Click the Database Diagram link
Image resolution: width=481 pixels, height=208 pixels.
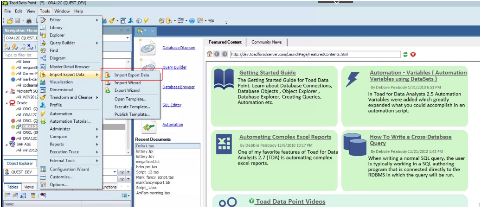coord(179,48)
